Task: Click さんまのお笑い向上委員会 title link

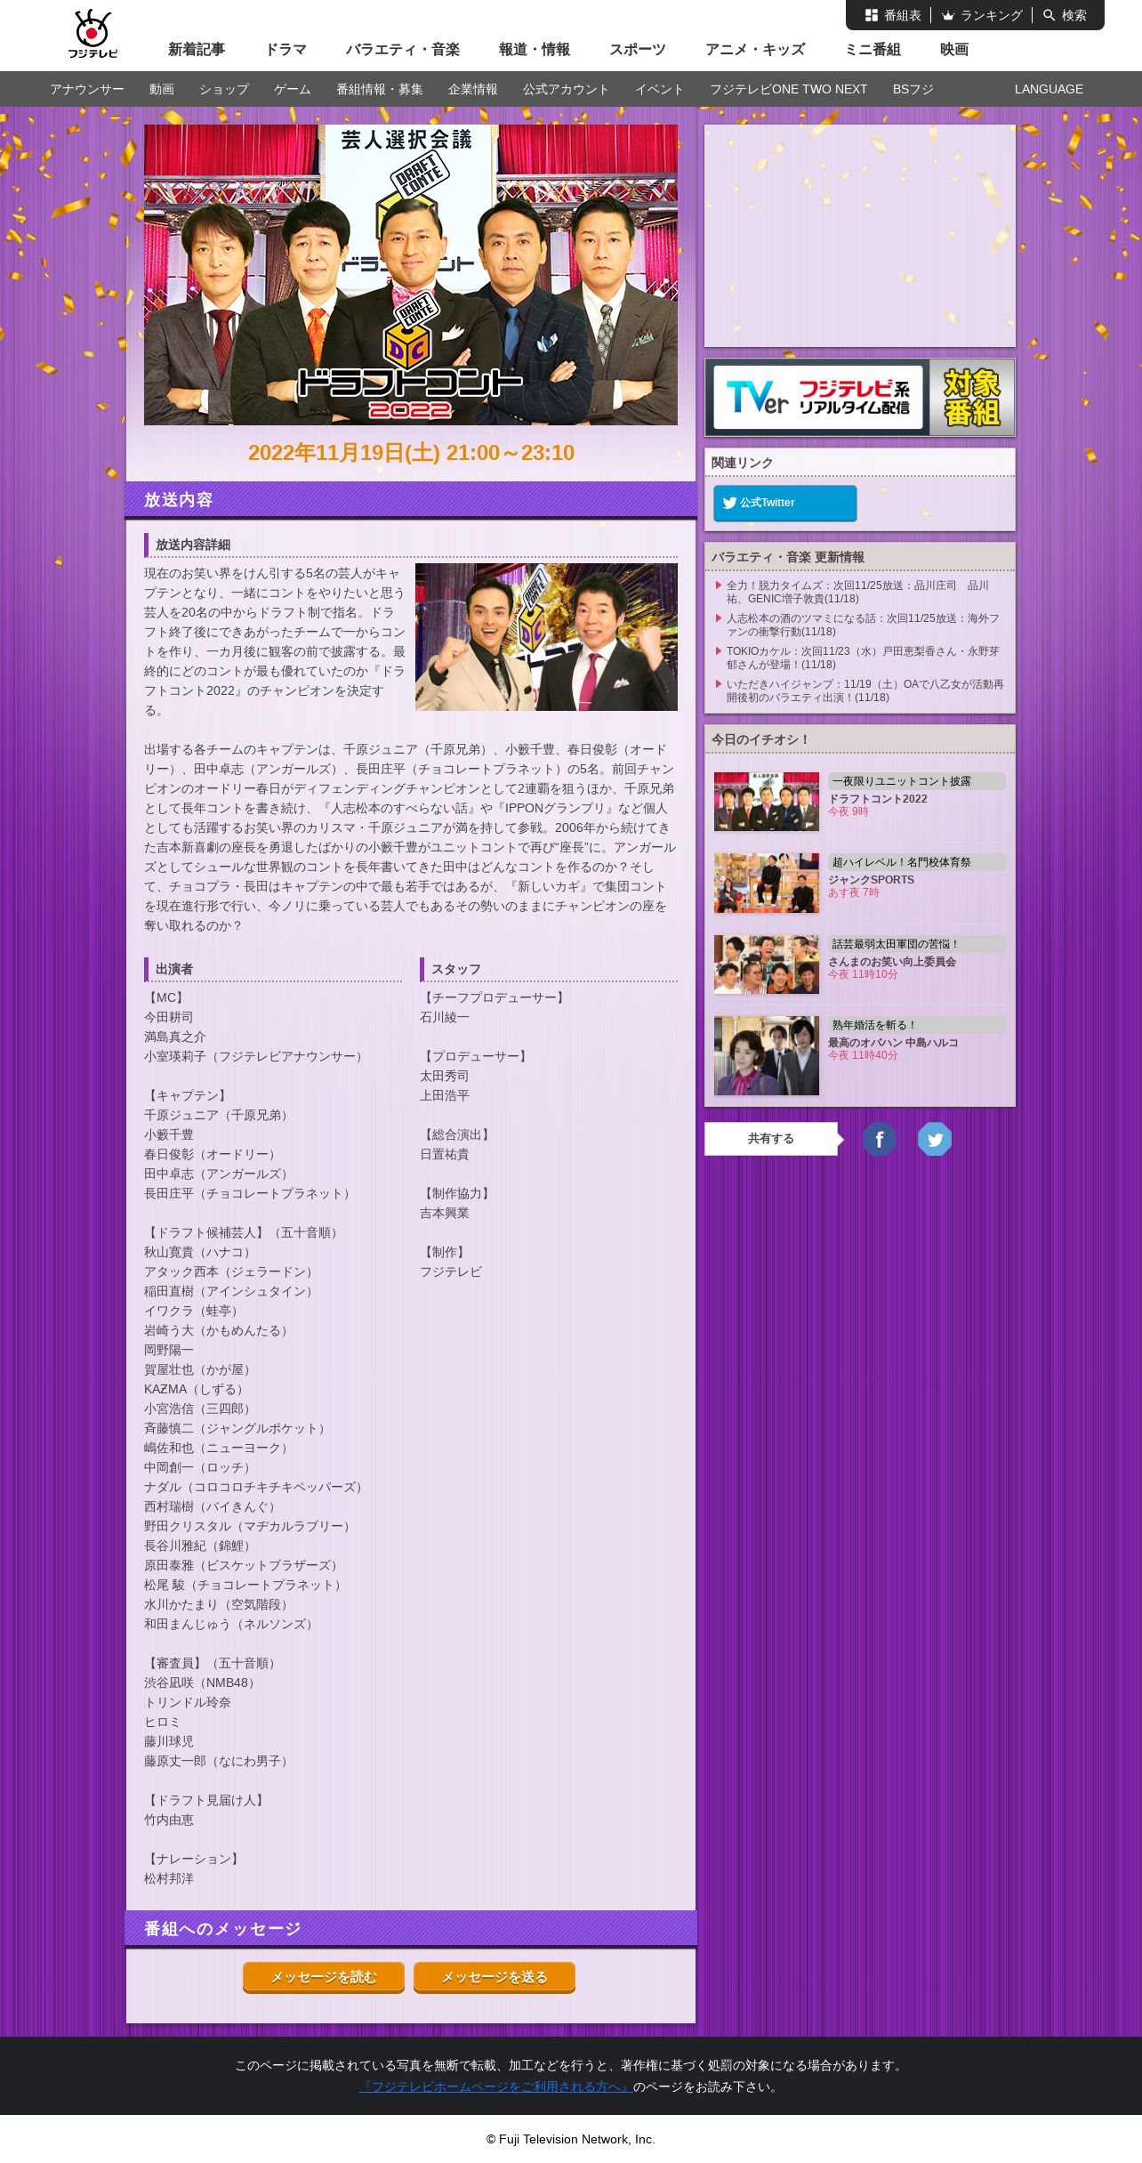Action: click(x=892, y=961)
